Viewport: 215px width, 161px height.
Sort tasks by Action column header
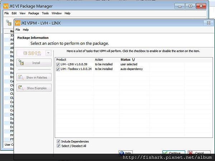coord(99,60)
